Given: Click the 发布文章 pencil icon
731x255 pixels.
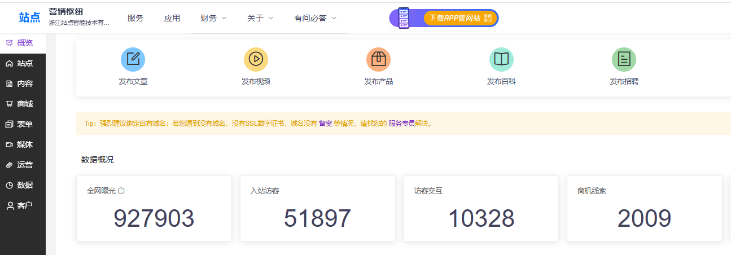Looking at the screenshot, I should pyautogui.click(x=133, y=59).
